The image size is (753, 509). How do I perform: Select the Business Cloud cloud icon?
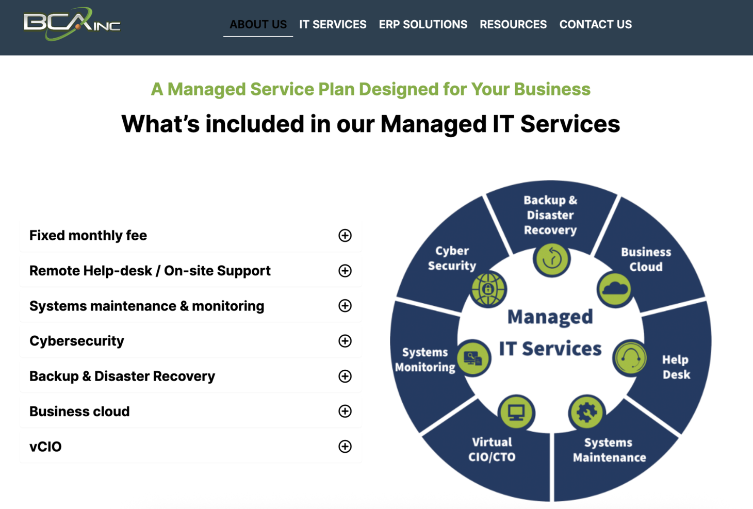click(615, 289)
